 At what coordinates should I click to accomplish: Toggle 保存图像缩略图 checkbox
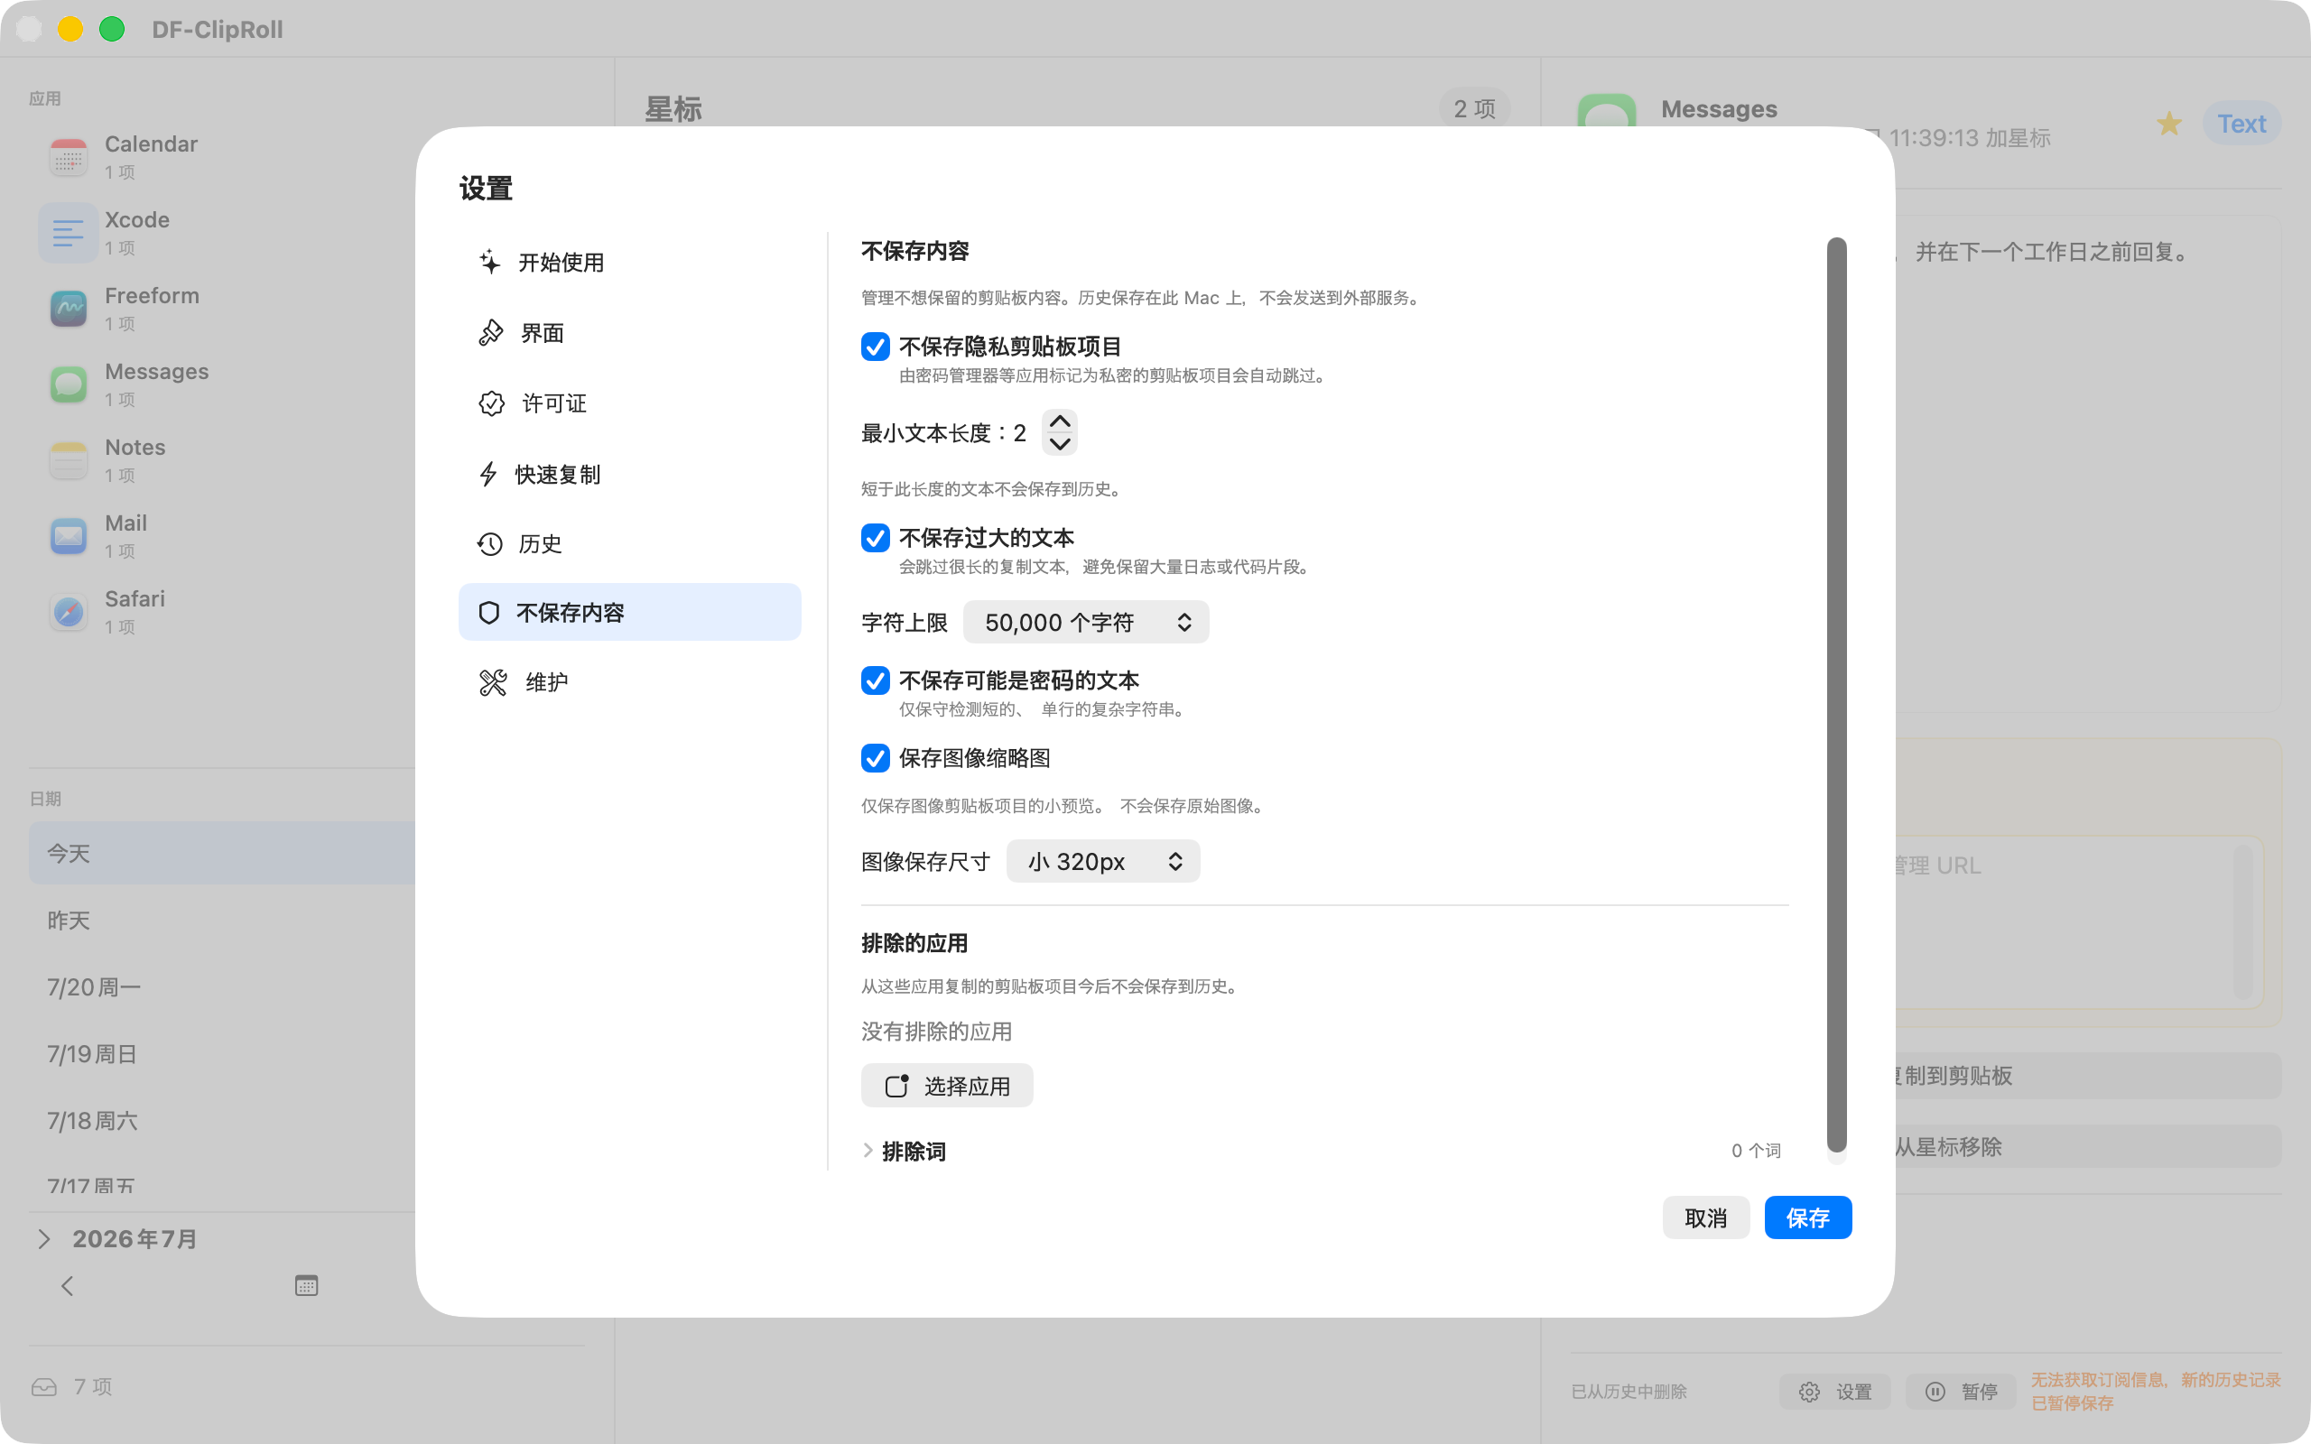tap(875, 757)
